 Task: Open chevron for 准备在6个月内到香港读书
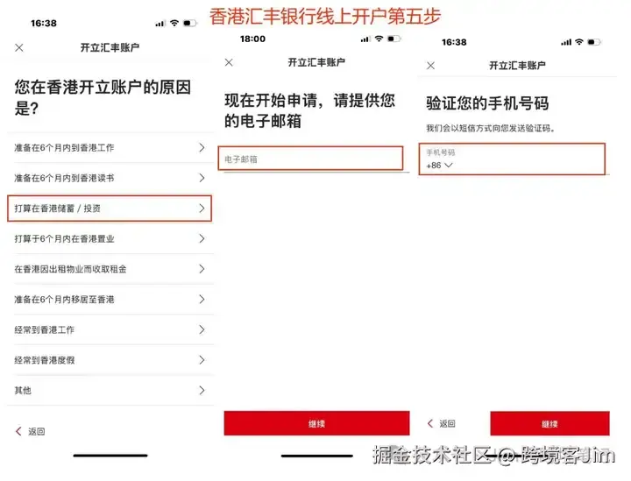(202, 178)
